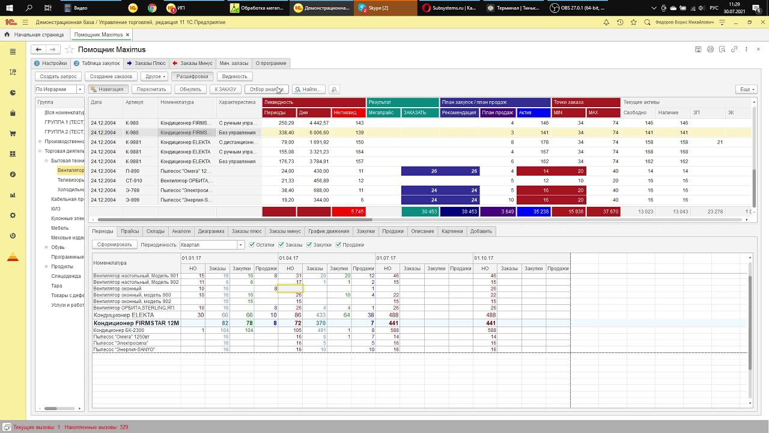Print with the printer icon
769x433 pixels.
pyautogui.click(x=710, y=49)
